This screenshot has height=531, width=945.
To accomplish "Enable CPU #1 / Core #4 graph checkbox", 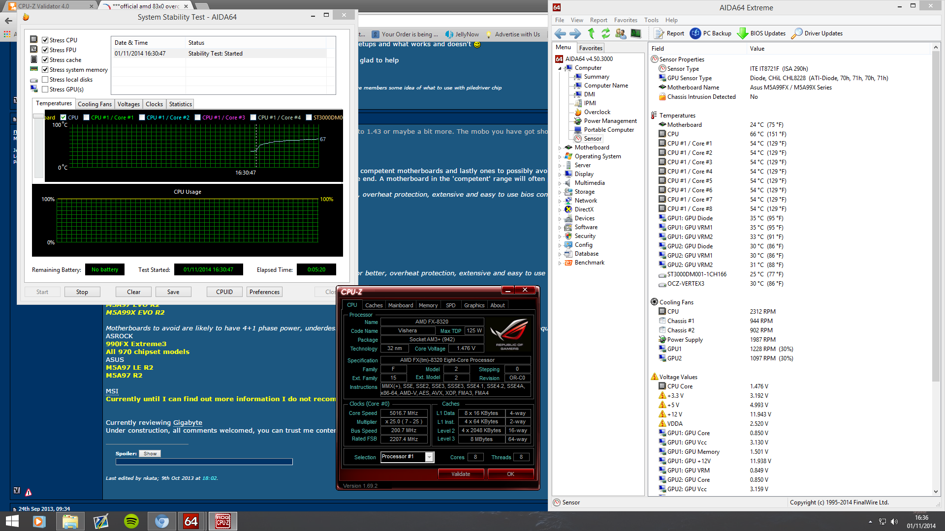I will point(253,118).
